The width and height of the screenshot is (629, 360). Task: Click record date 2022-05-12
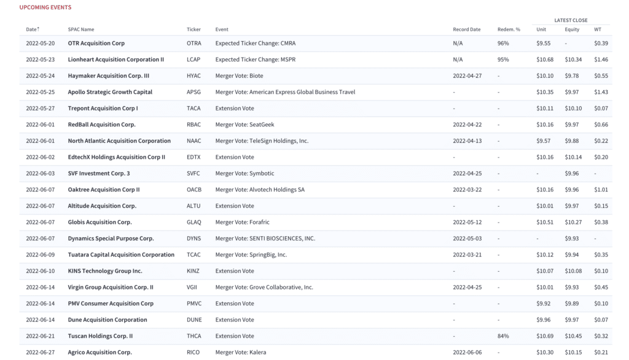tap(467, 222)
